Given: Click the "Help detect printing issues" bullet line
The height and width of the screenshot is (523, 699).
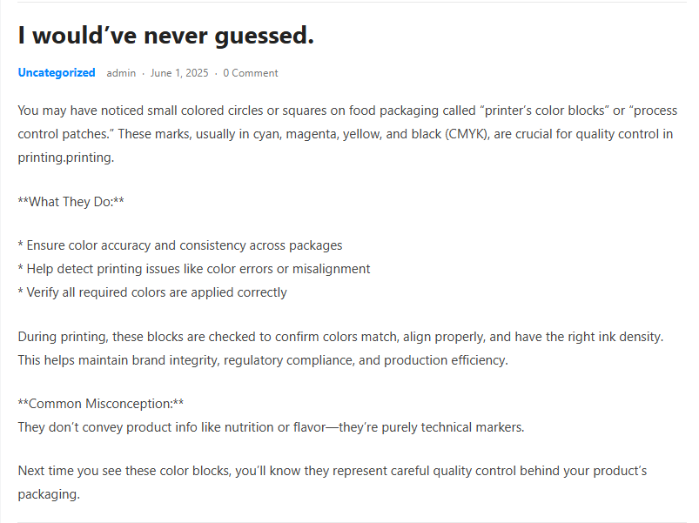Looking at the screenshot, I should (194, 269).
